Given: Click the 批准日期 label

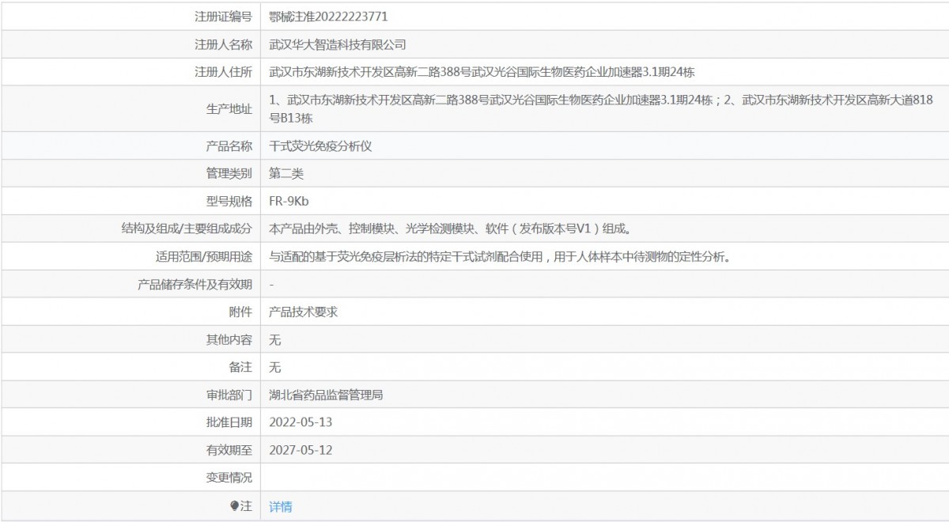Looking at the screenshot, I should click(229, 422).
